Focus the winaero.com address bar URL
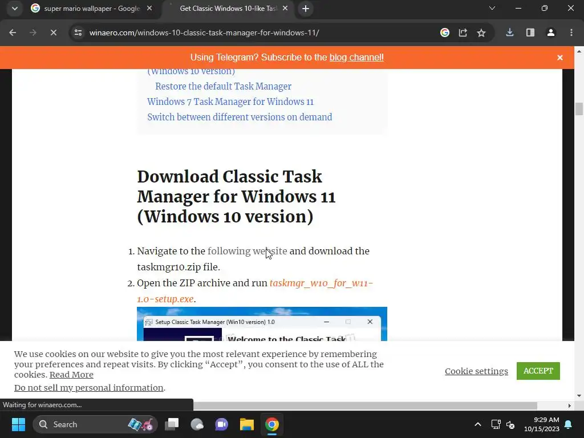The width and height of the screenshot is (584, 438). click(204, 33)
